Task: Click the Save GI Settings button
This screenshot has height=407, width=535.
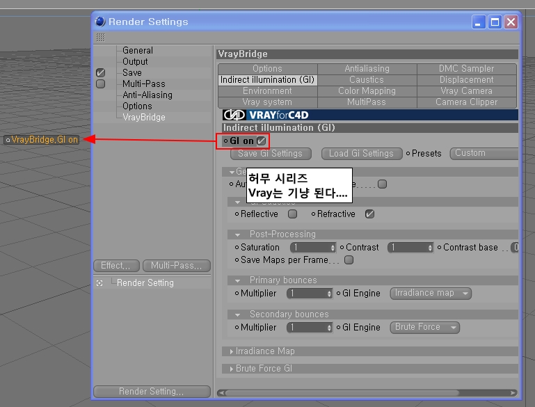Action: click(x=271, y=154)
